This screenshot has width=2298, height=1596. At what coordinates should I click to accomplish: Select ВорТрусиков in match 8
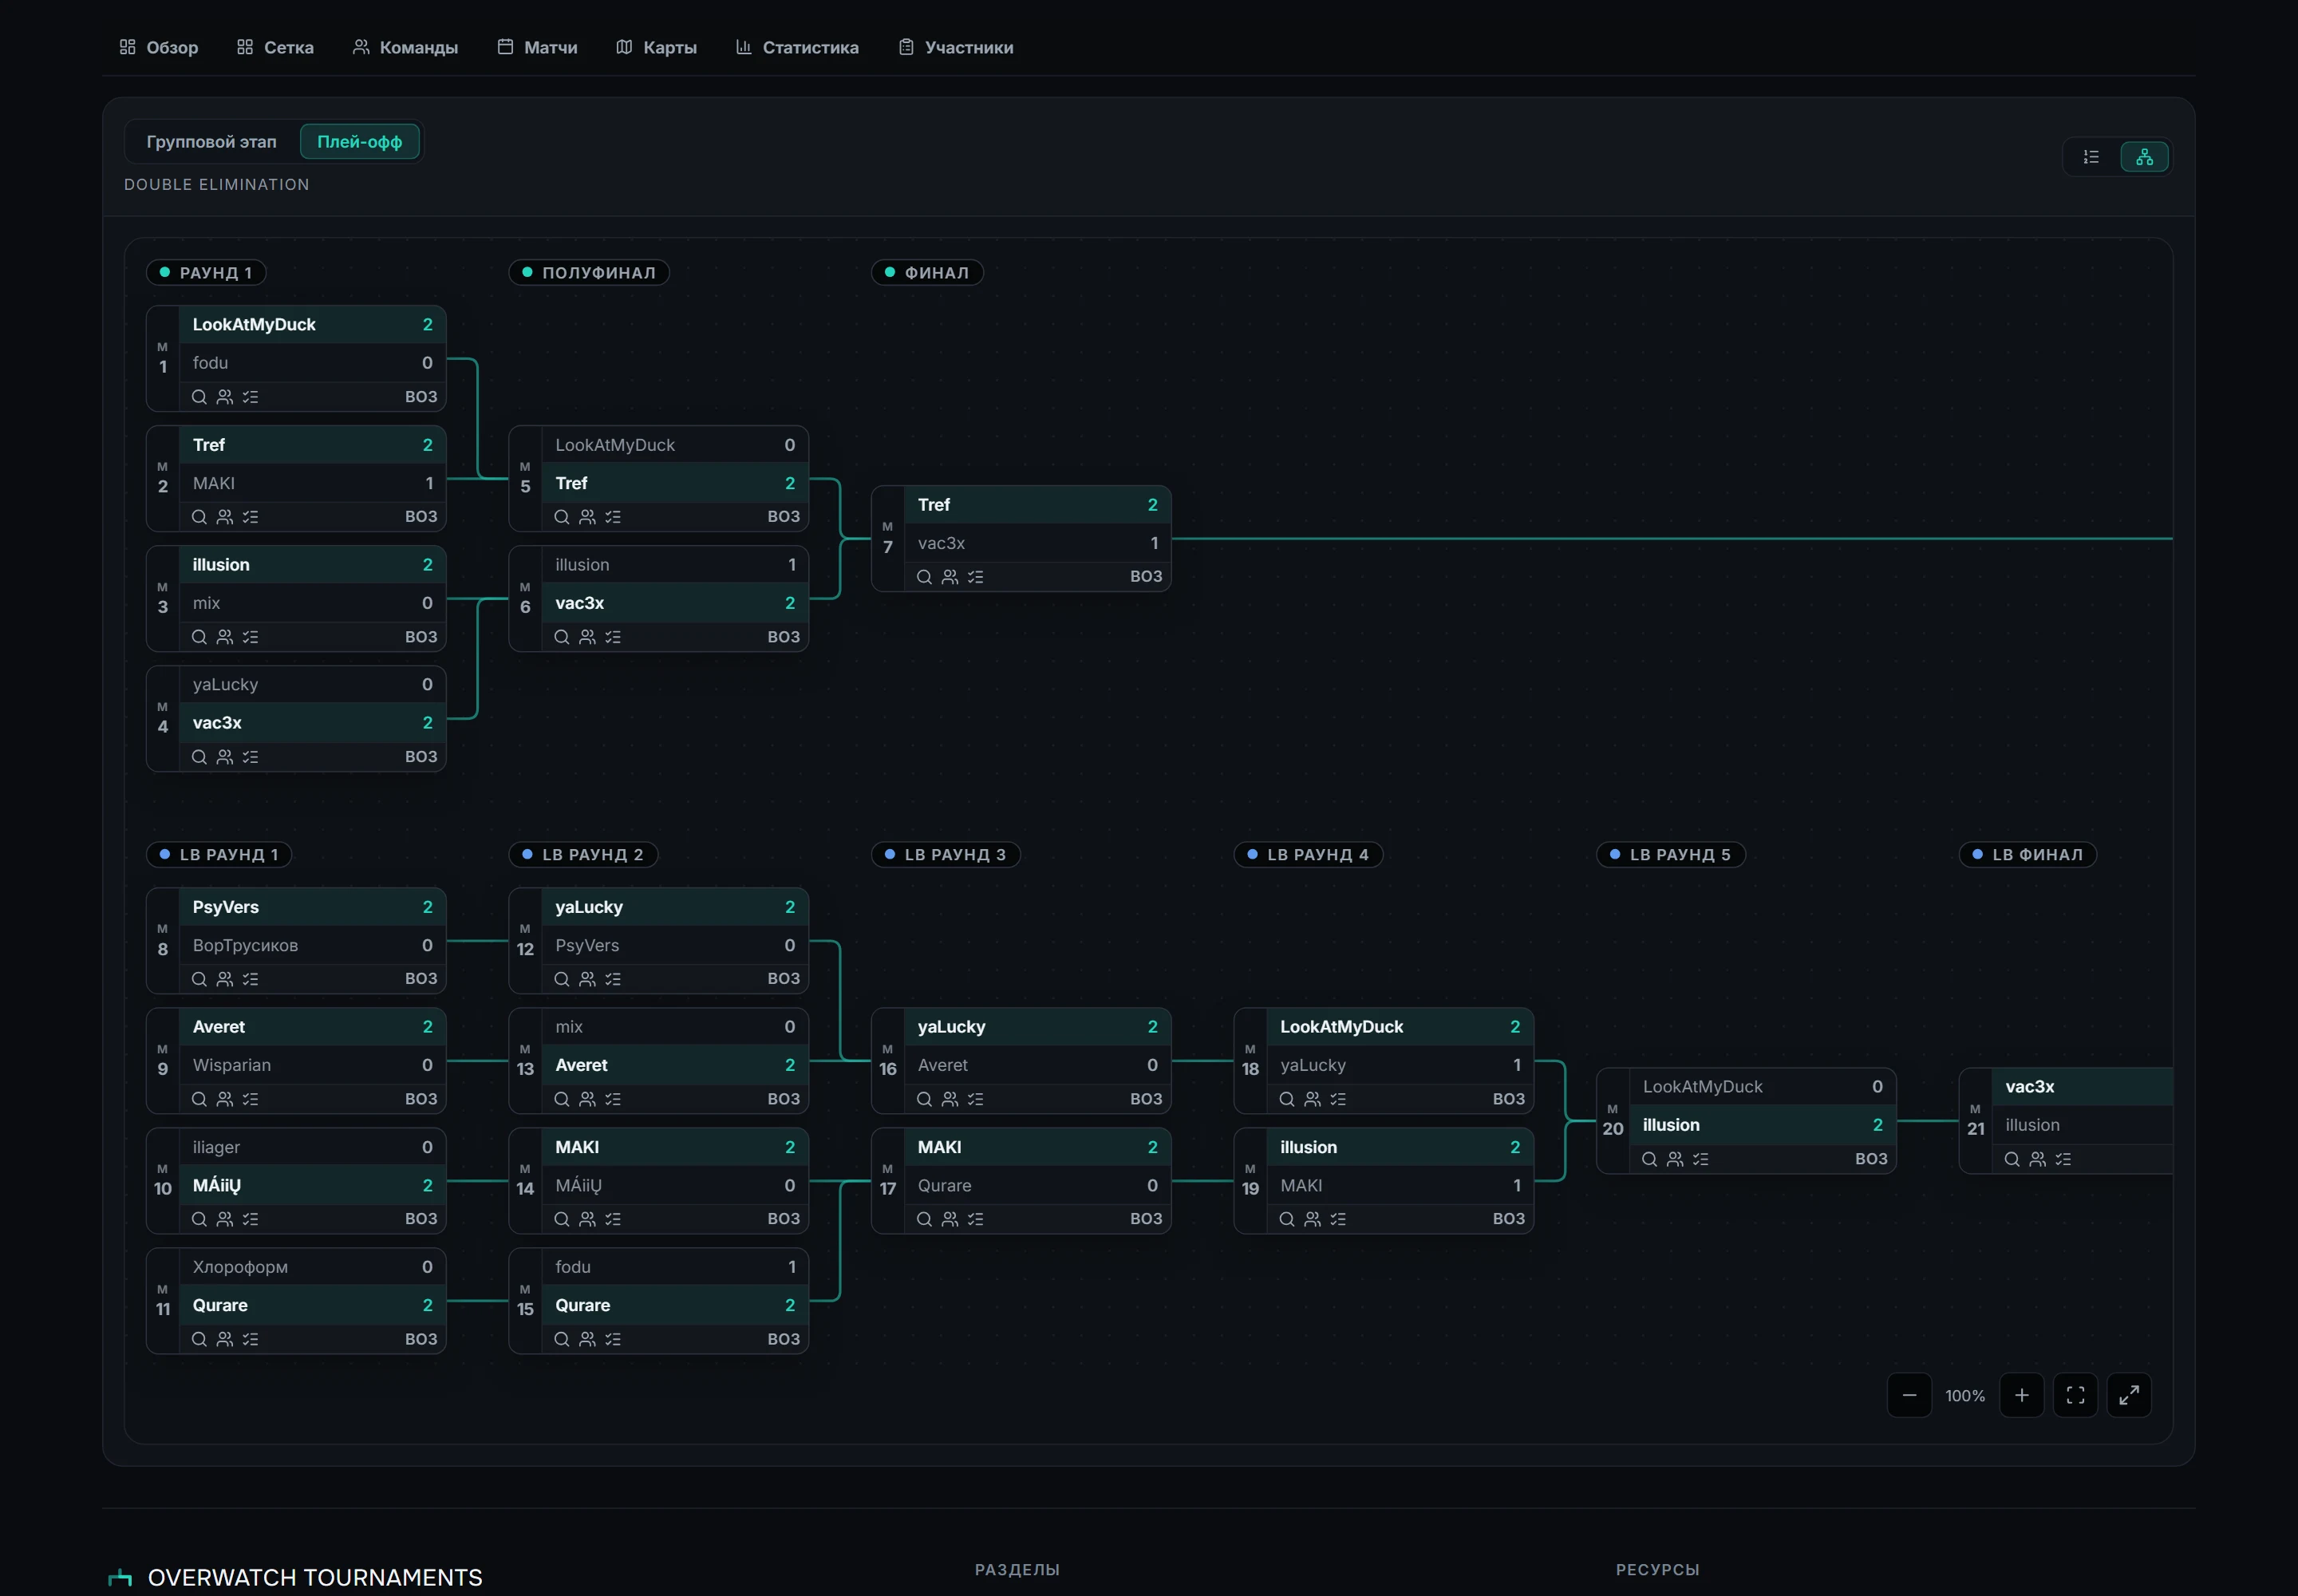pos(312,945)
